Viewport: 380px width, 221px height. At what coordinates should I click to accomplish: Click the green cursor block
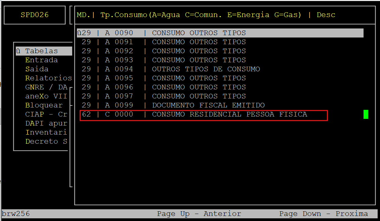click(366, 115)
